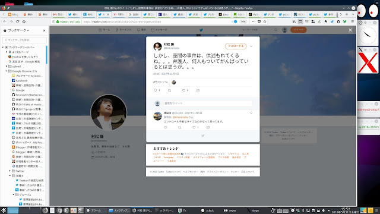Close the active Twitter tab
The height and width of the screenshot is (214, 380).
pyautogui.click(x=108, y=14)
